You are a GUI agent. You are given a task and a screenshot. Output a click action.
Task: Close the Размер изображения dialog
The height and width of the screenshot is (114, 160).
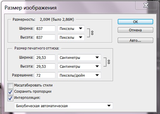(x=146, y=5)
